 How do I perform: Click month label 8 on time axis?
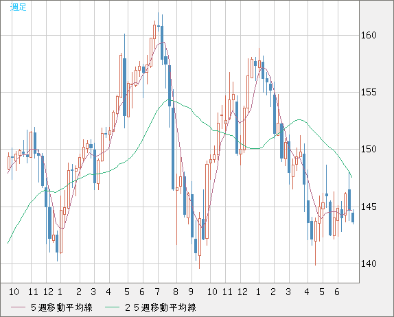176,292
